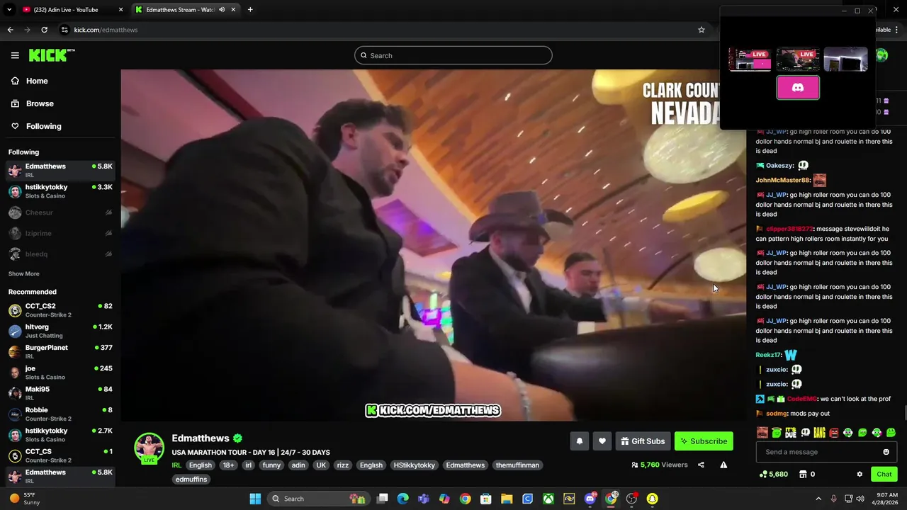This screenshot has width=907, height=510.
Task: Click the username sodmg in the chat
Action: [777, 414]
